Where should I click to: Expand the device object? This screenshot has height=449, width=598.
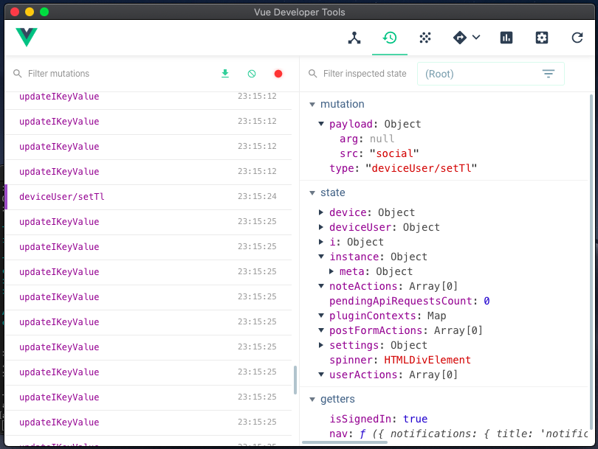tap(321, 212)
